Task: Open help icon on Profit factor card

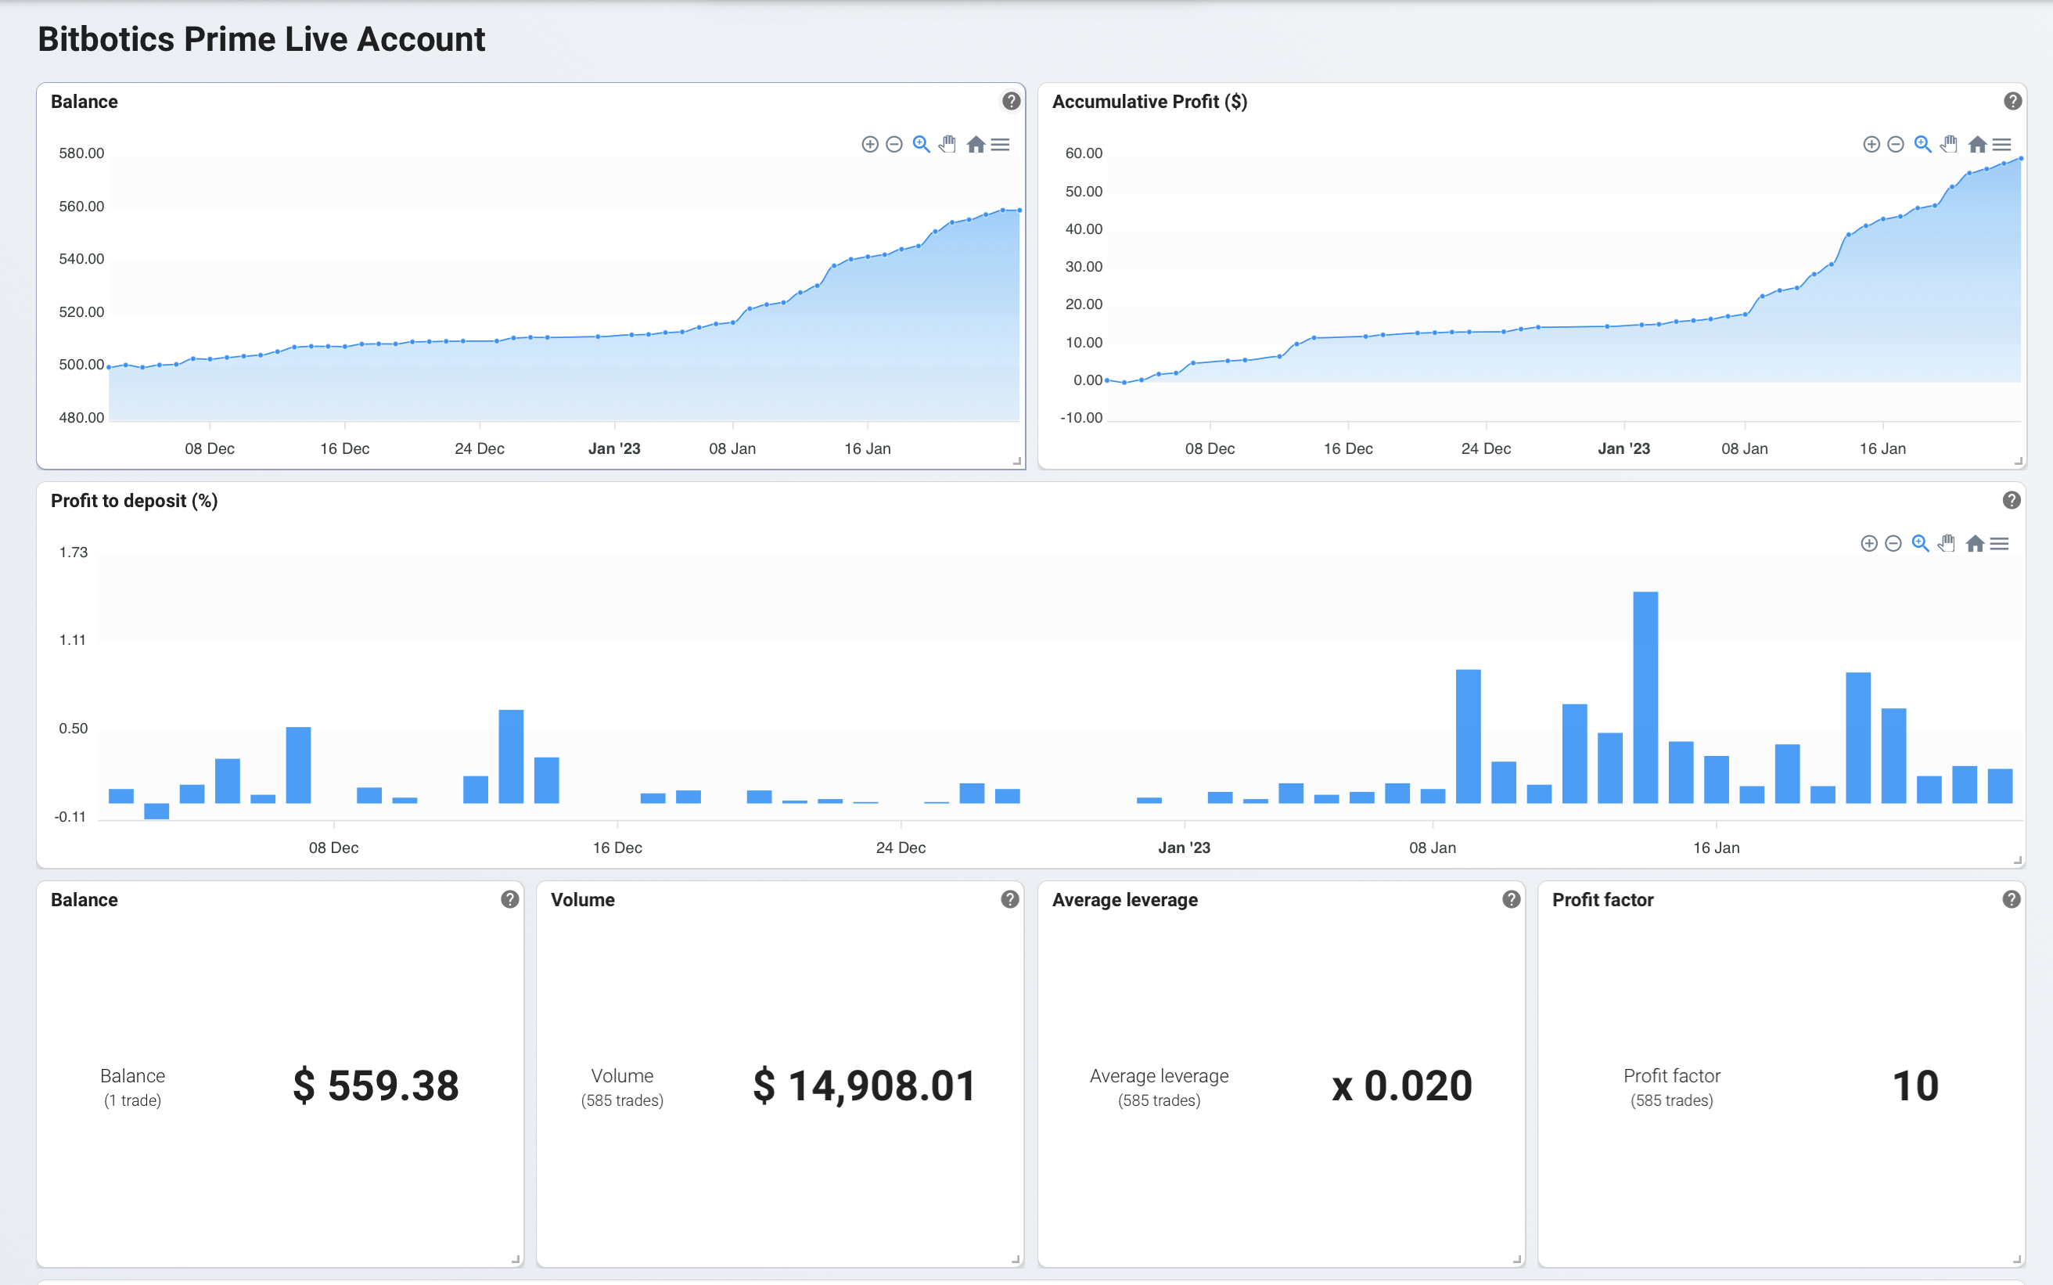Action: [x=2012, y=899]
